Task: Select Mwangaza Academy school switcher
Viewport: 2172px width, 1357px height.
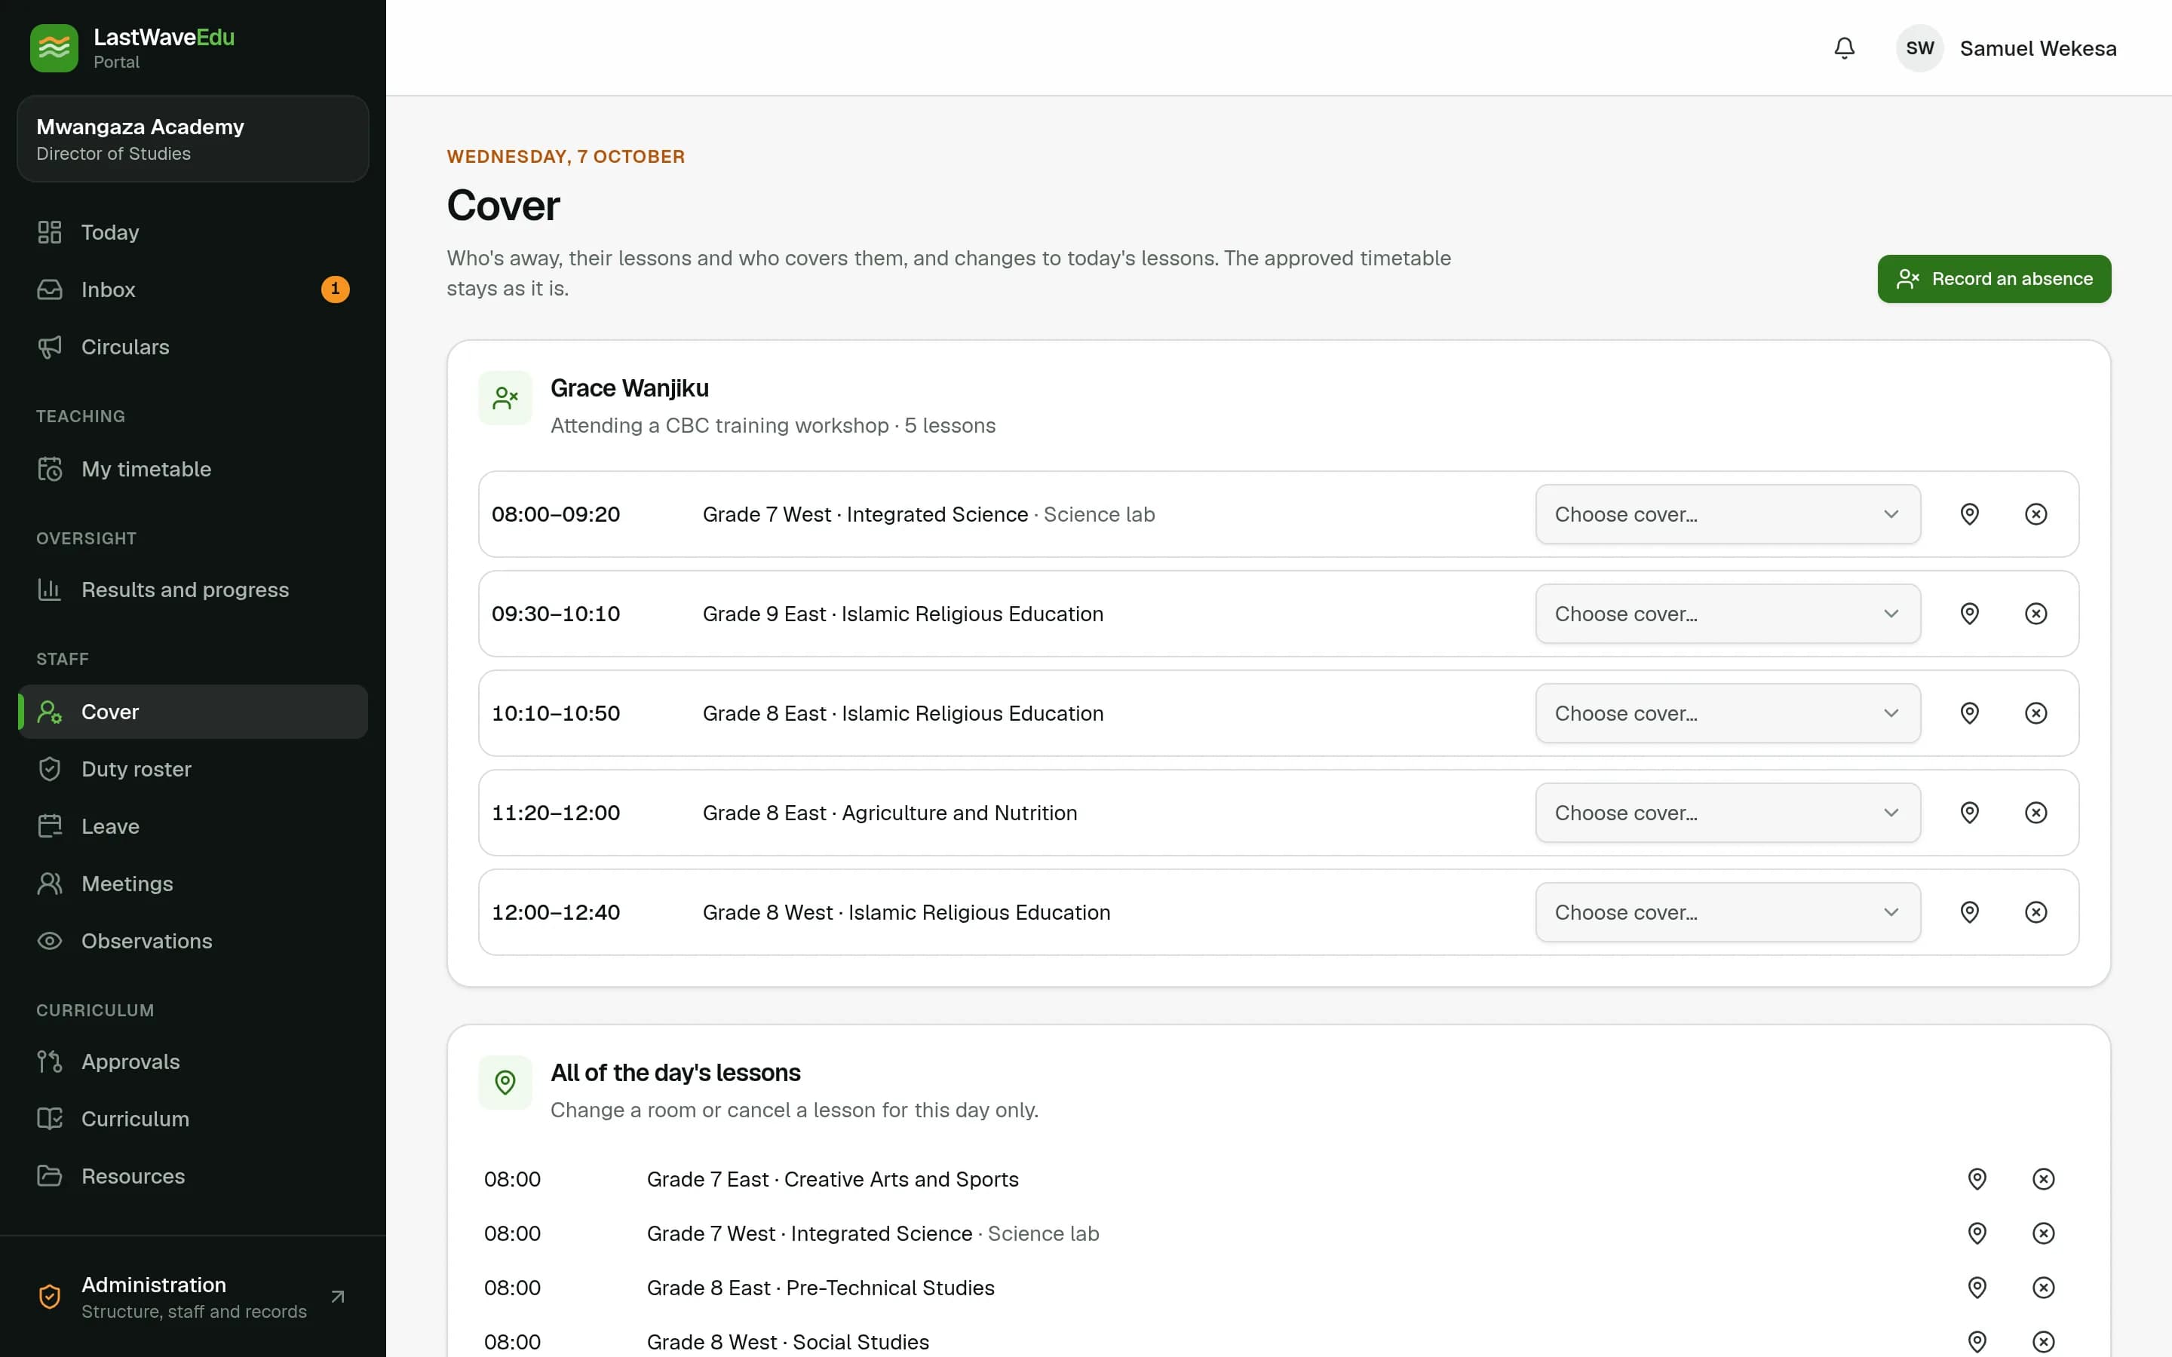Action: (193, 139)
